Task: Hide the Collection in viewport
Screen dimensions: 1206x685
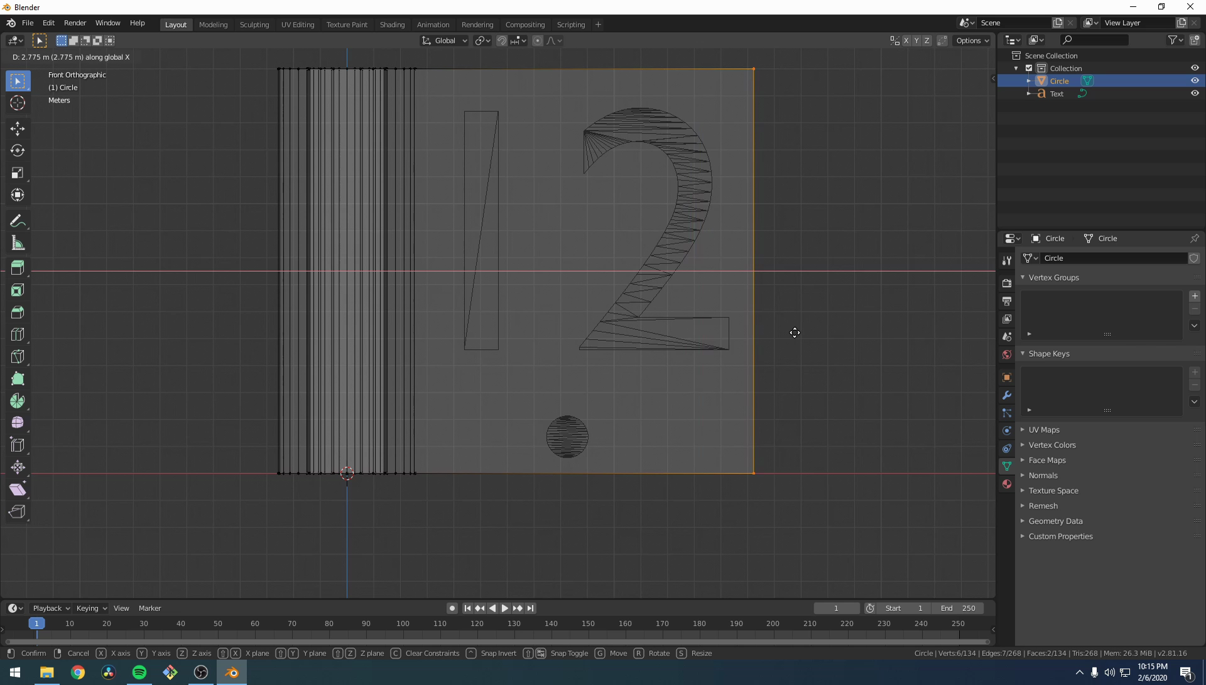Action: (1195, 68)
